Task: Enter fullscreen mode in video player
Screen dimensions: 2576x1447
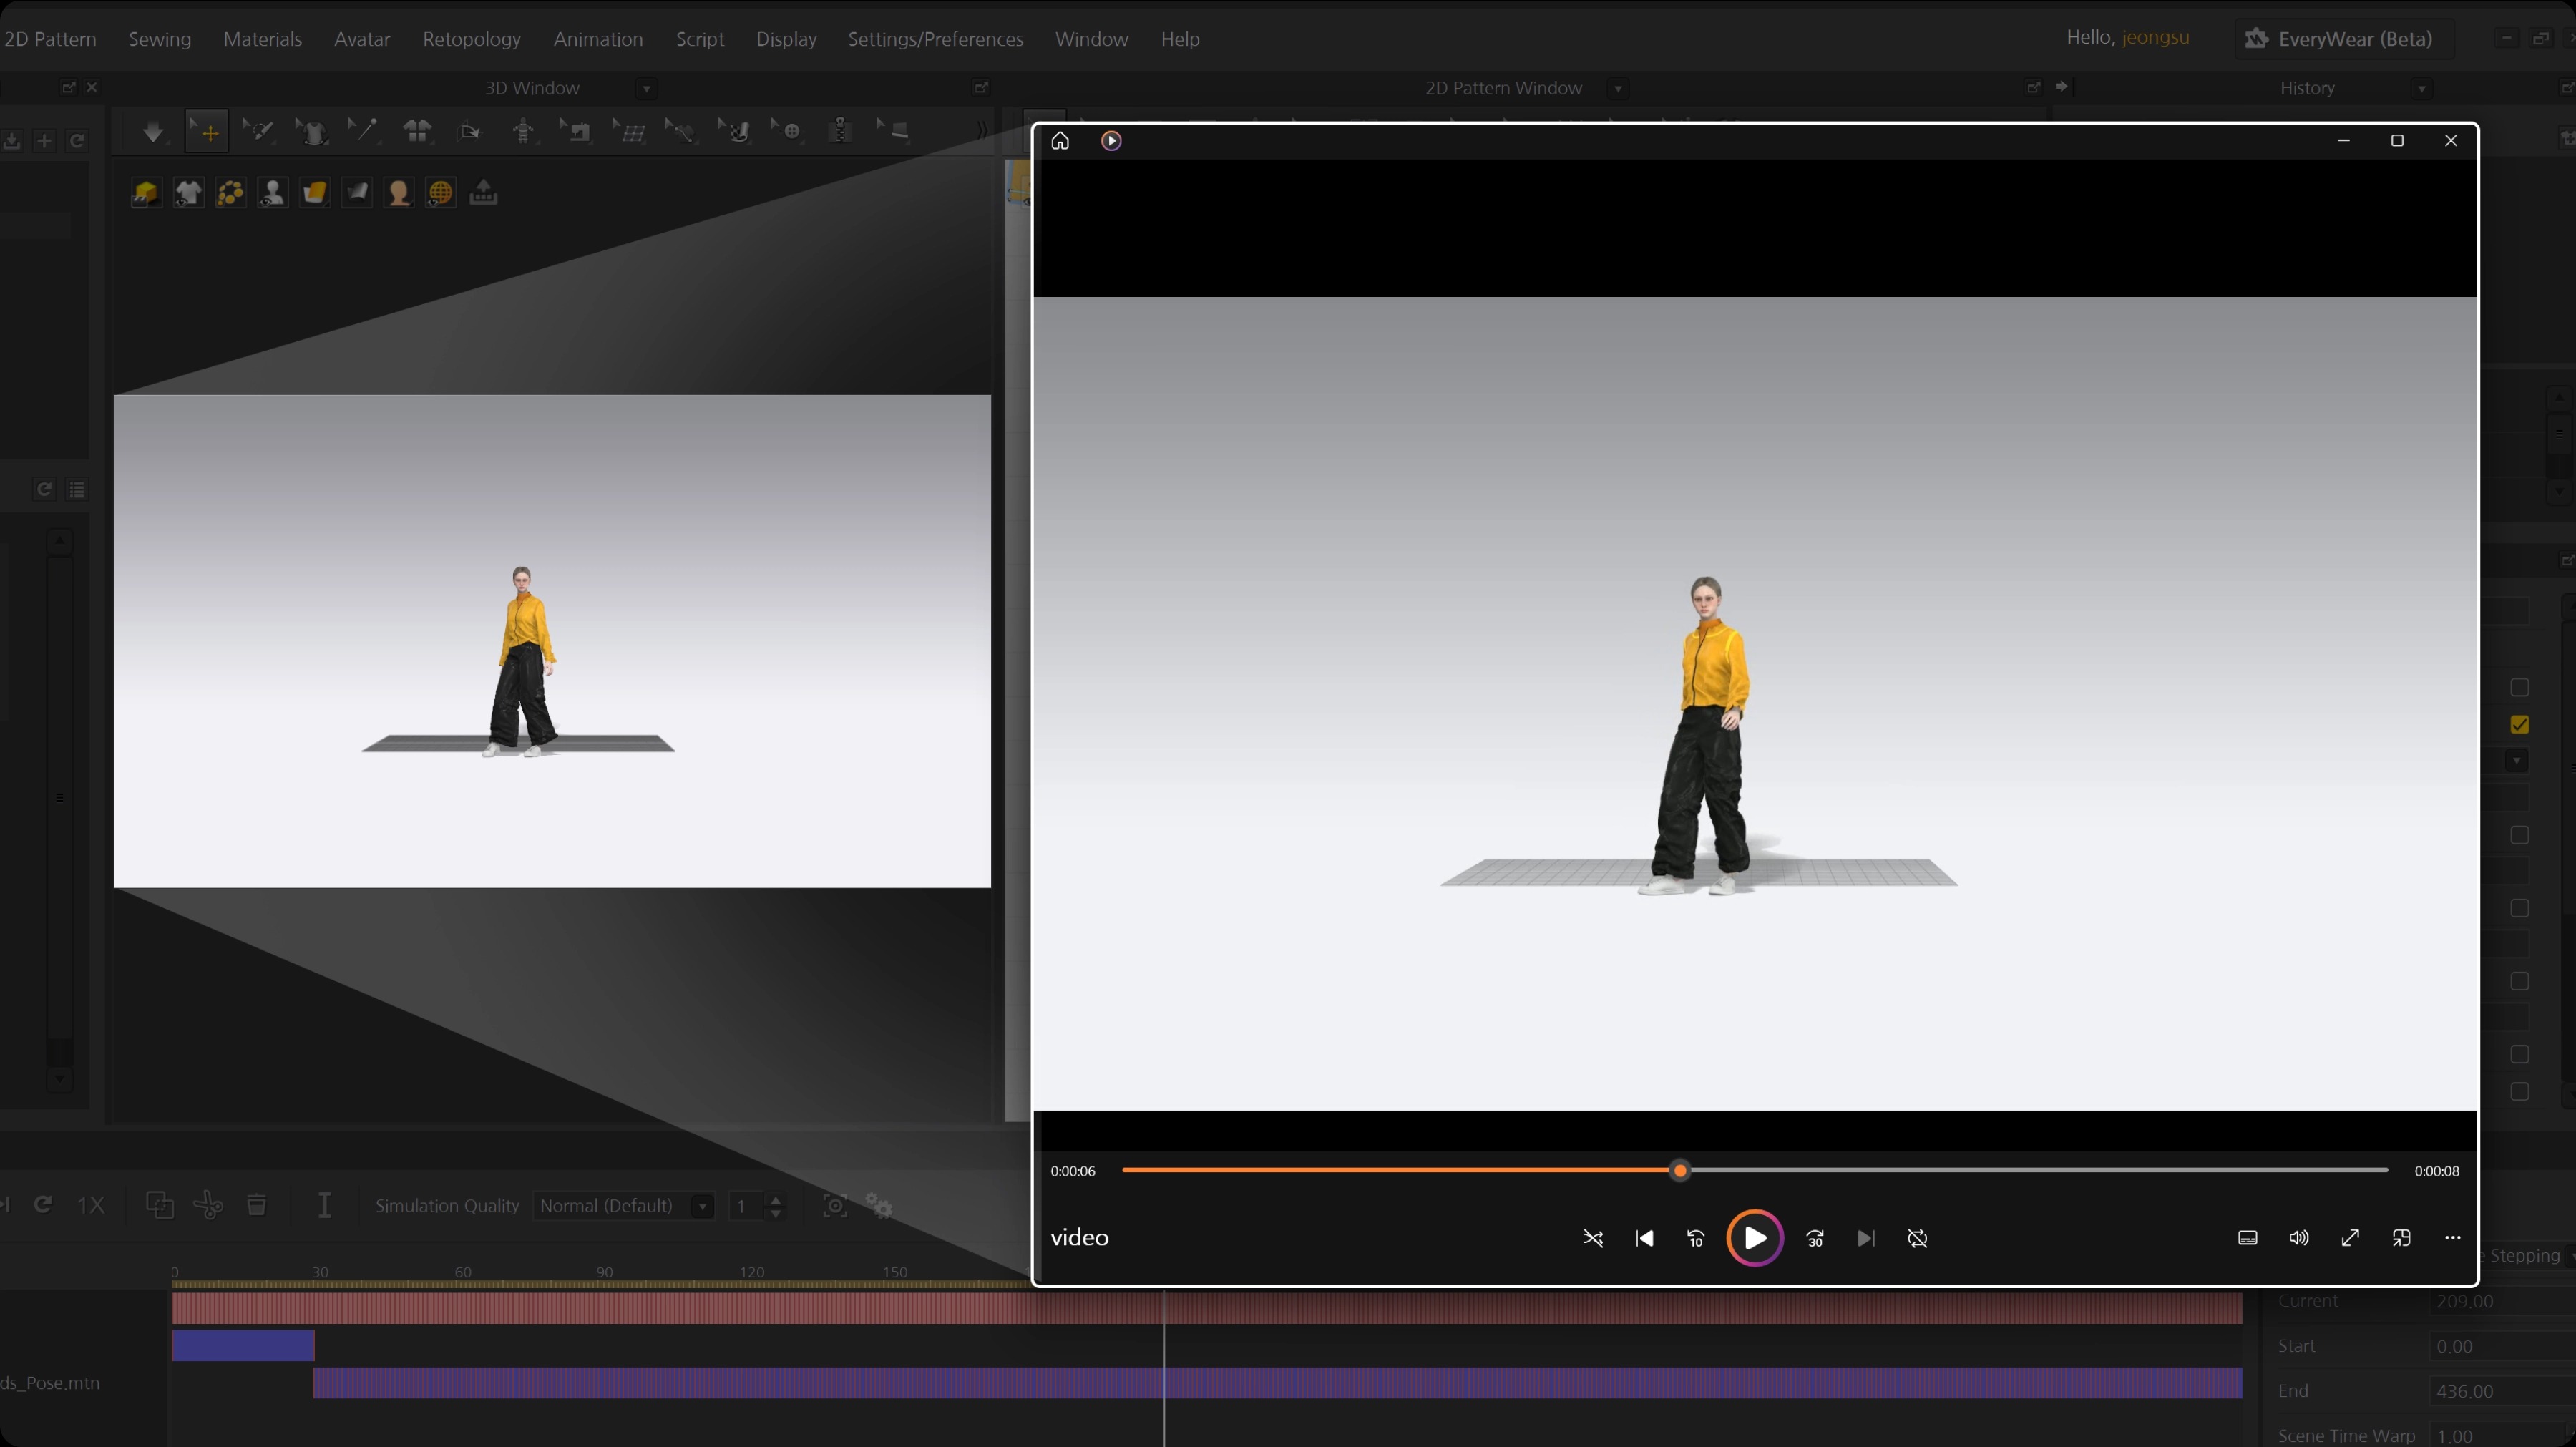Action: [2350, 1238]
